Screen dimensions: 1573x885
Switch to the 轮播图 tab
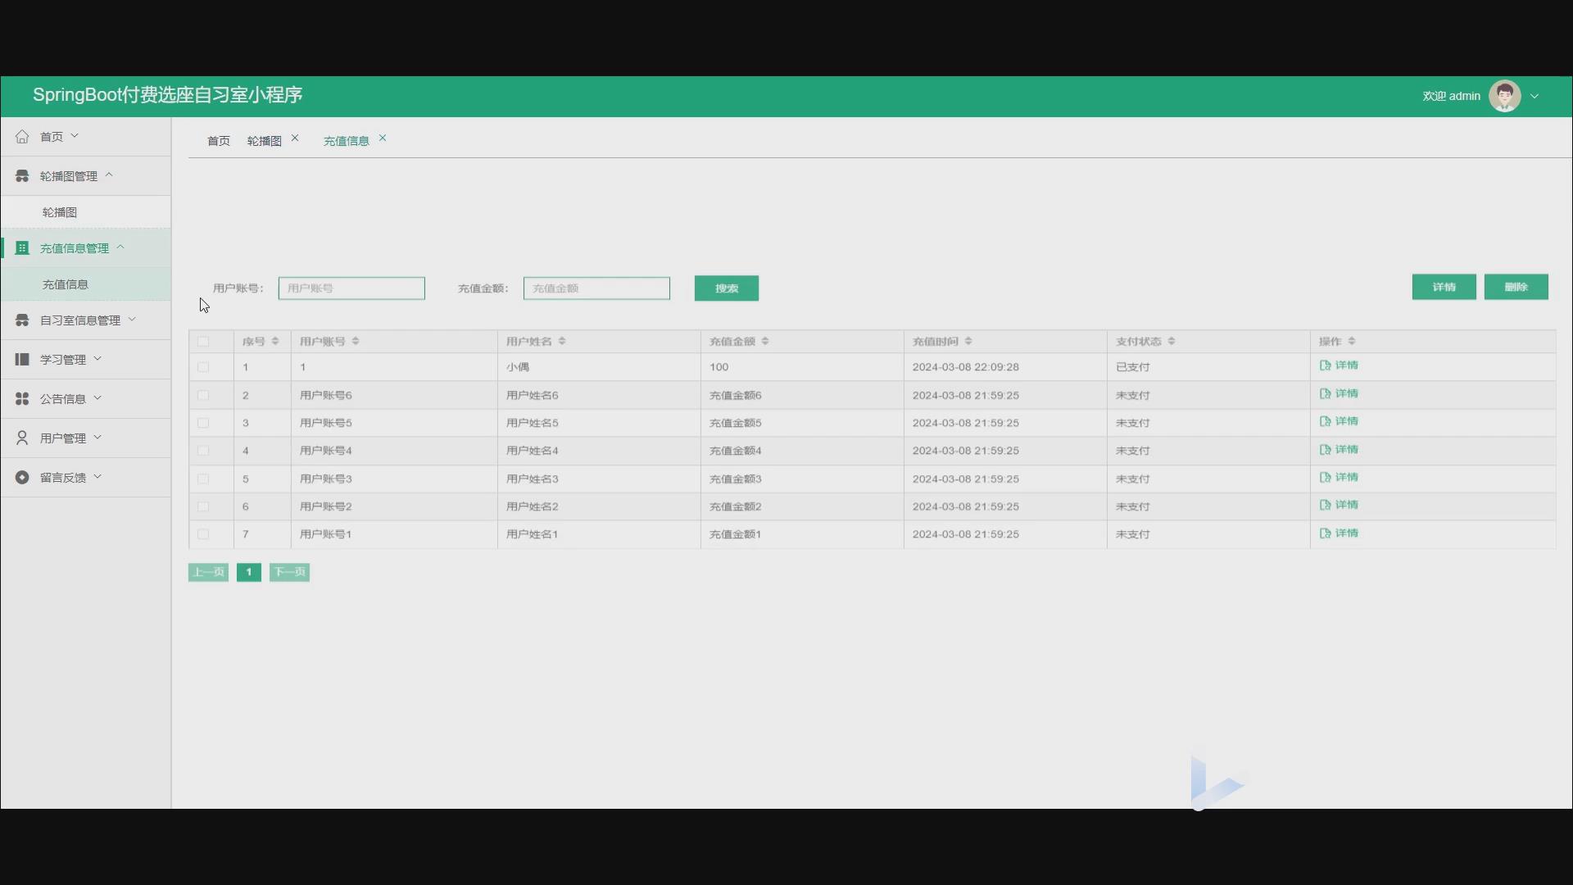pyautogui.click(x=264, y=141)
